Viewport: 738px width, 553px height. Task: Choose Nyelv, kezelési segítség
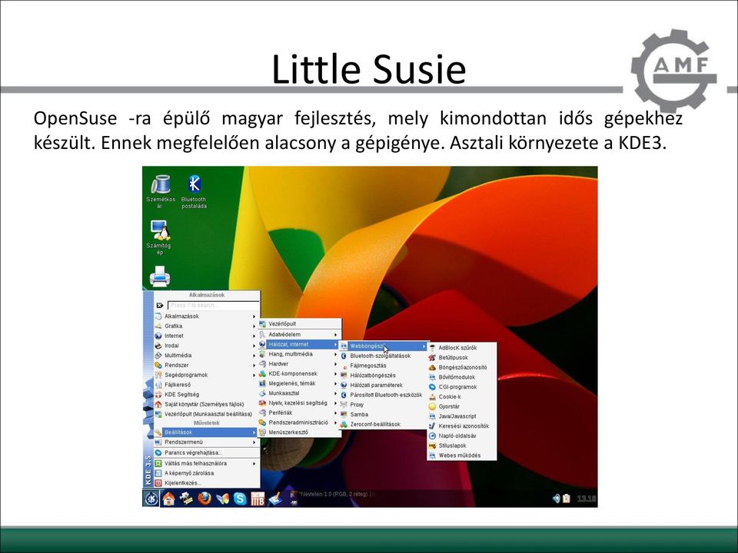point(299,403)
